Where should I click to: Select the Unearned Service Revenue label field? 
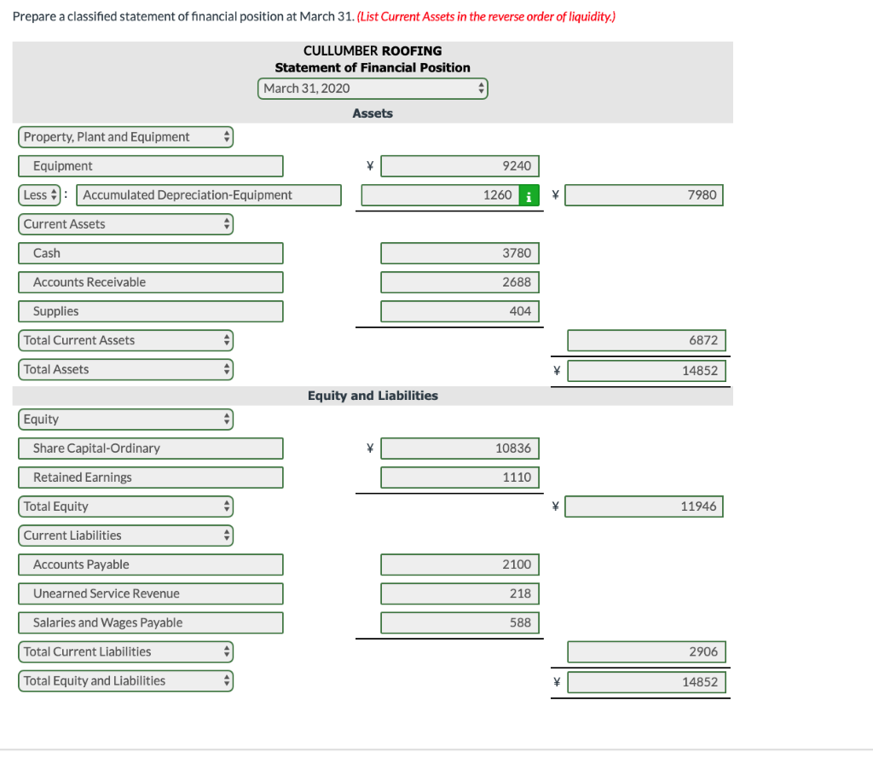150,593
